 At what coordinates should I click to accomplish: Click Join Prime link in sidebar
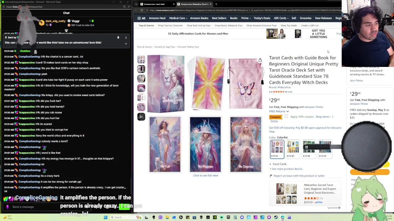[x=356, y=80]
